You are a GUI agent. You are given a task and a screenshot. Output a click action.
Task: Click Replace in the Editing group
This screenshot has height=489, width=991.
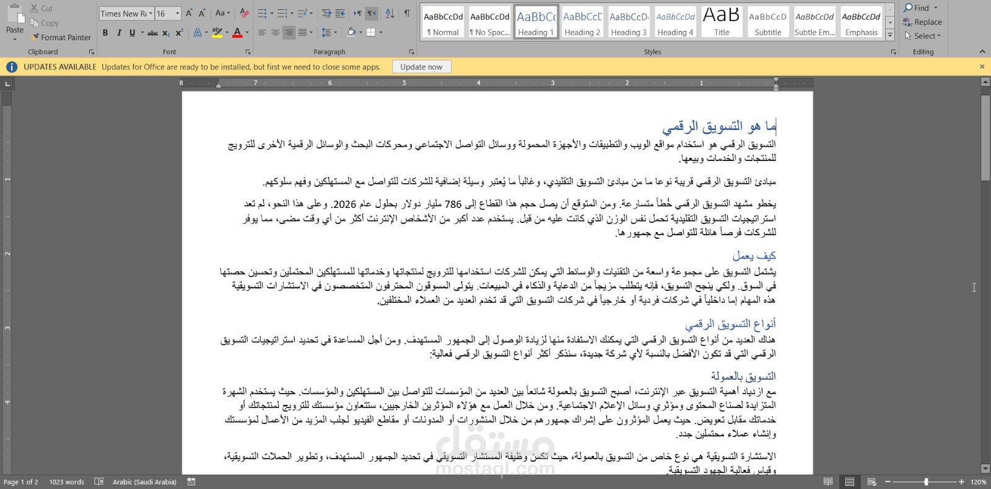click(x=922, y=22)
